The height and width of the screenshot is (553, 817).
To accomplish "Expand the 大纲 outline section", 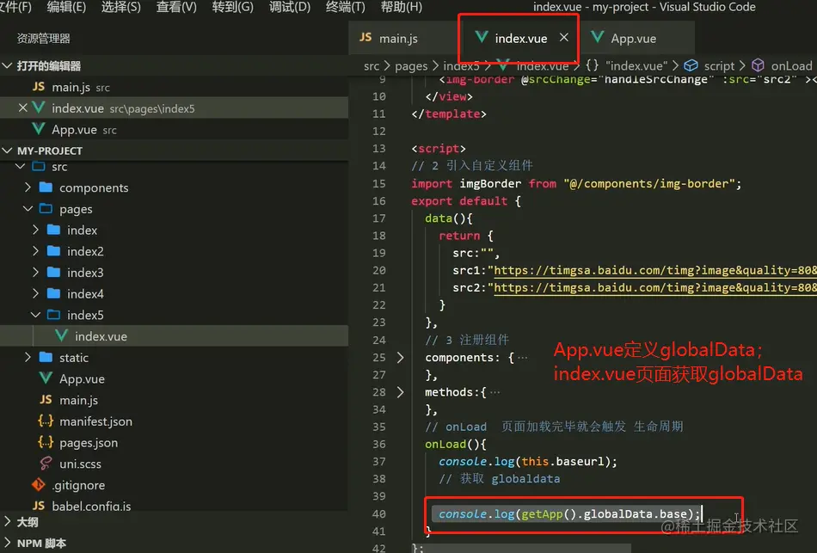I will click(7, 522).
